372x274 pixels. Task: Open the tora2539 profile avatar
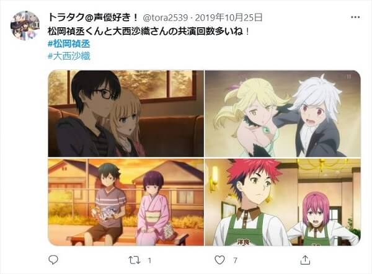tap(25, 25)
